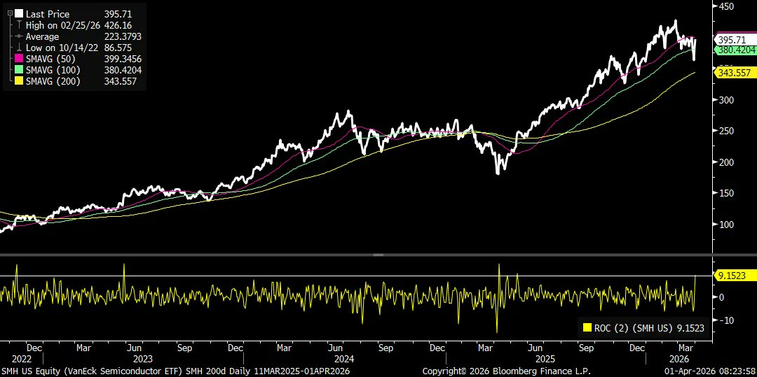Image resolution: width=757 pixels, height=377 pixels.
Task: Click the 300 price axis label
Action: point(727,99)
